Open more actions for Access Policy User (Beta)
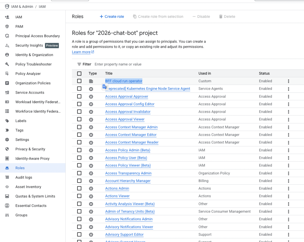The image size is (304, 242). click(289, 158)
